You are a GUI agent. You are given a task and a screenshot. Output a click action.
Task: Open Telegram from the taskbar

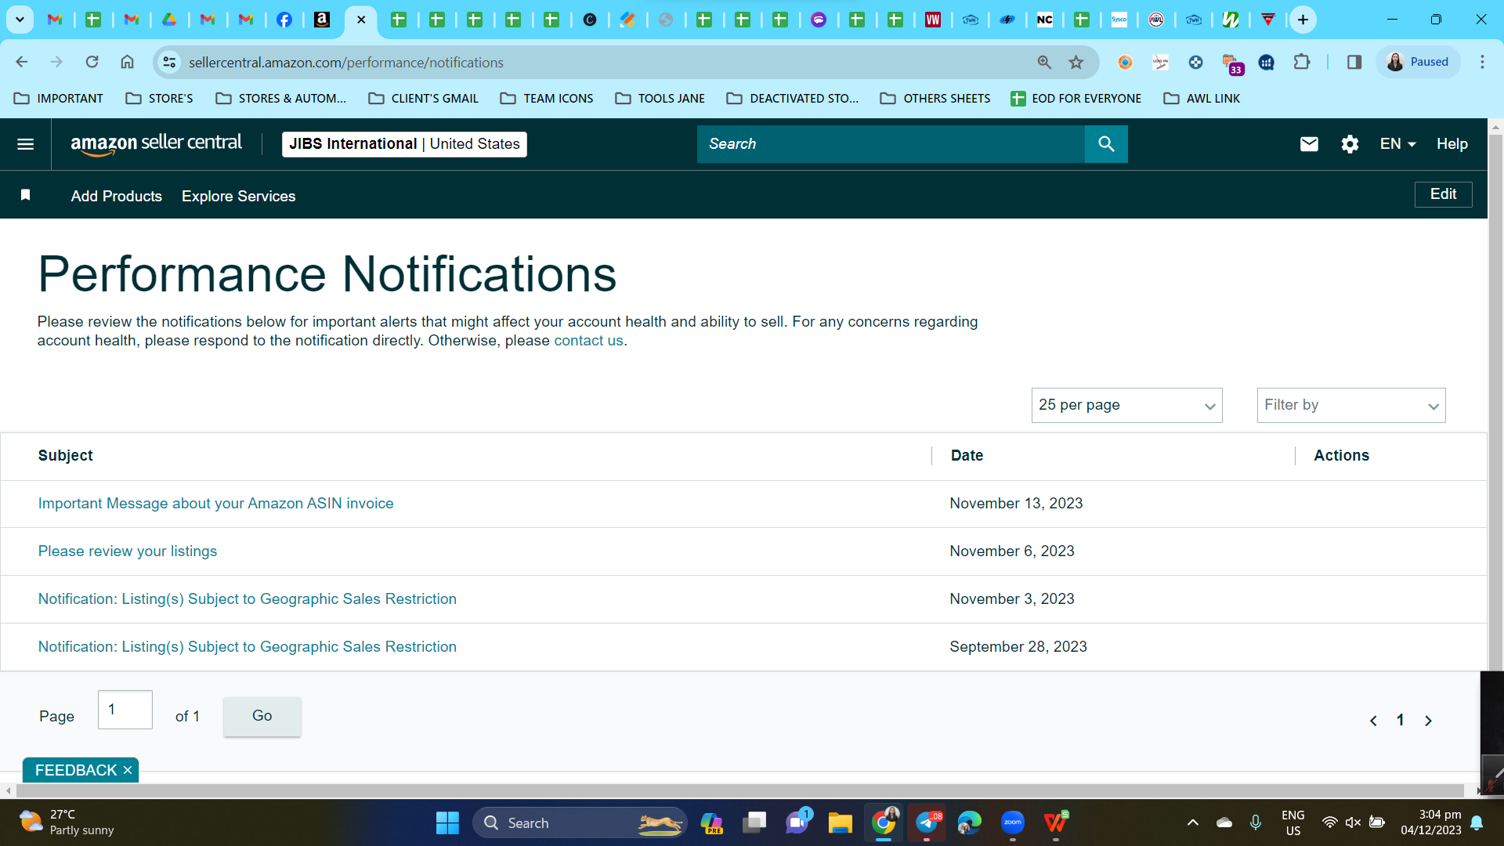927,822
